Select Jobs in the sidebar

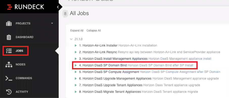pos(19,51)
